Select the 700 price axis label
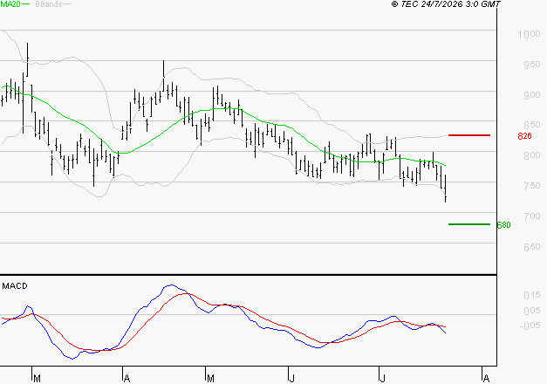The image size is (547, 384). (x=532, y=216)
